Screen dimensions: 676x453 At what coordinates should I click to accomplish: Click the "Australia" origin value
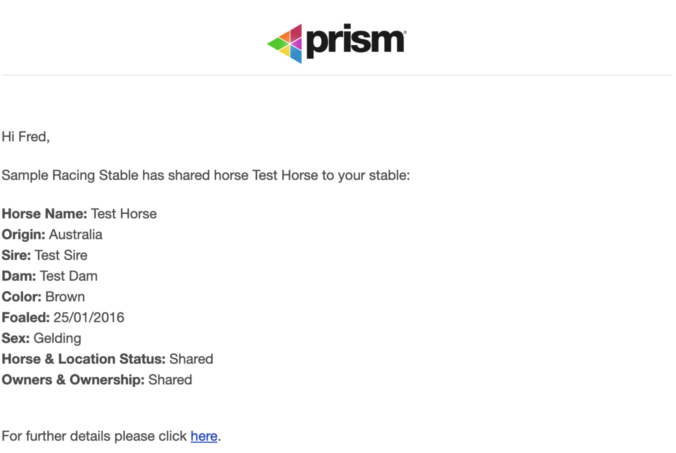[x=76, y=235]
